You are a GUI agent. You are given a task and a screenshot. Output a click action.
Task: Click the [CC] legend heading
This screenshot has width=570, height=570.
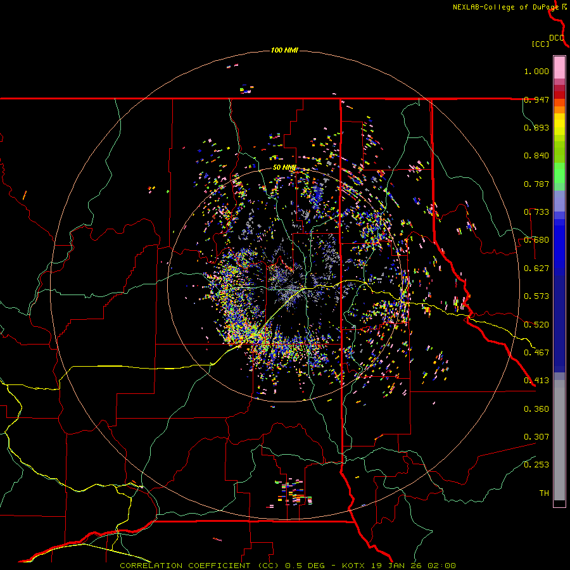coord(540,44)
